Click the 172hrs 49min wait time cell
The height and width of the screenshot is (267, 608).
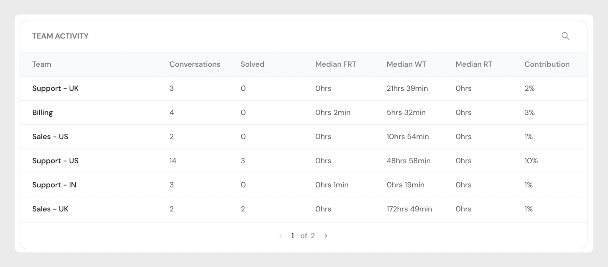pyautogui.click(x=409, y=209)
